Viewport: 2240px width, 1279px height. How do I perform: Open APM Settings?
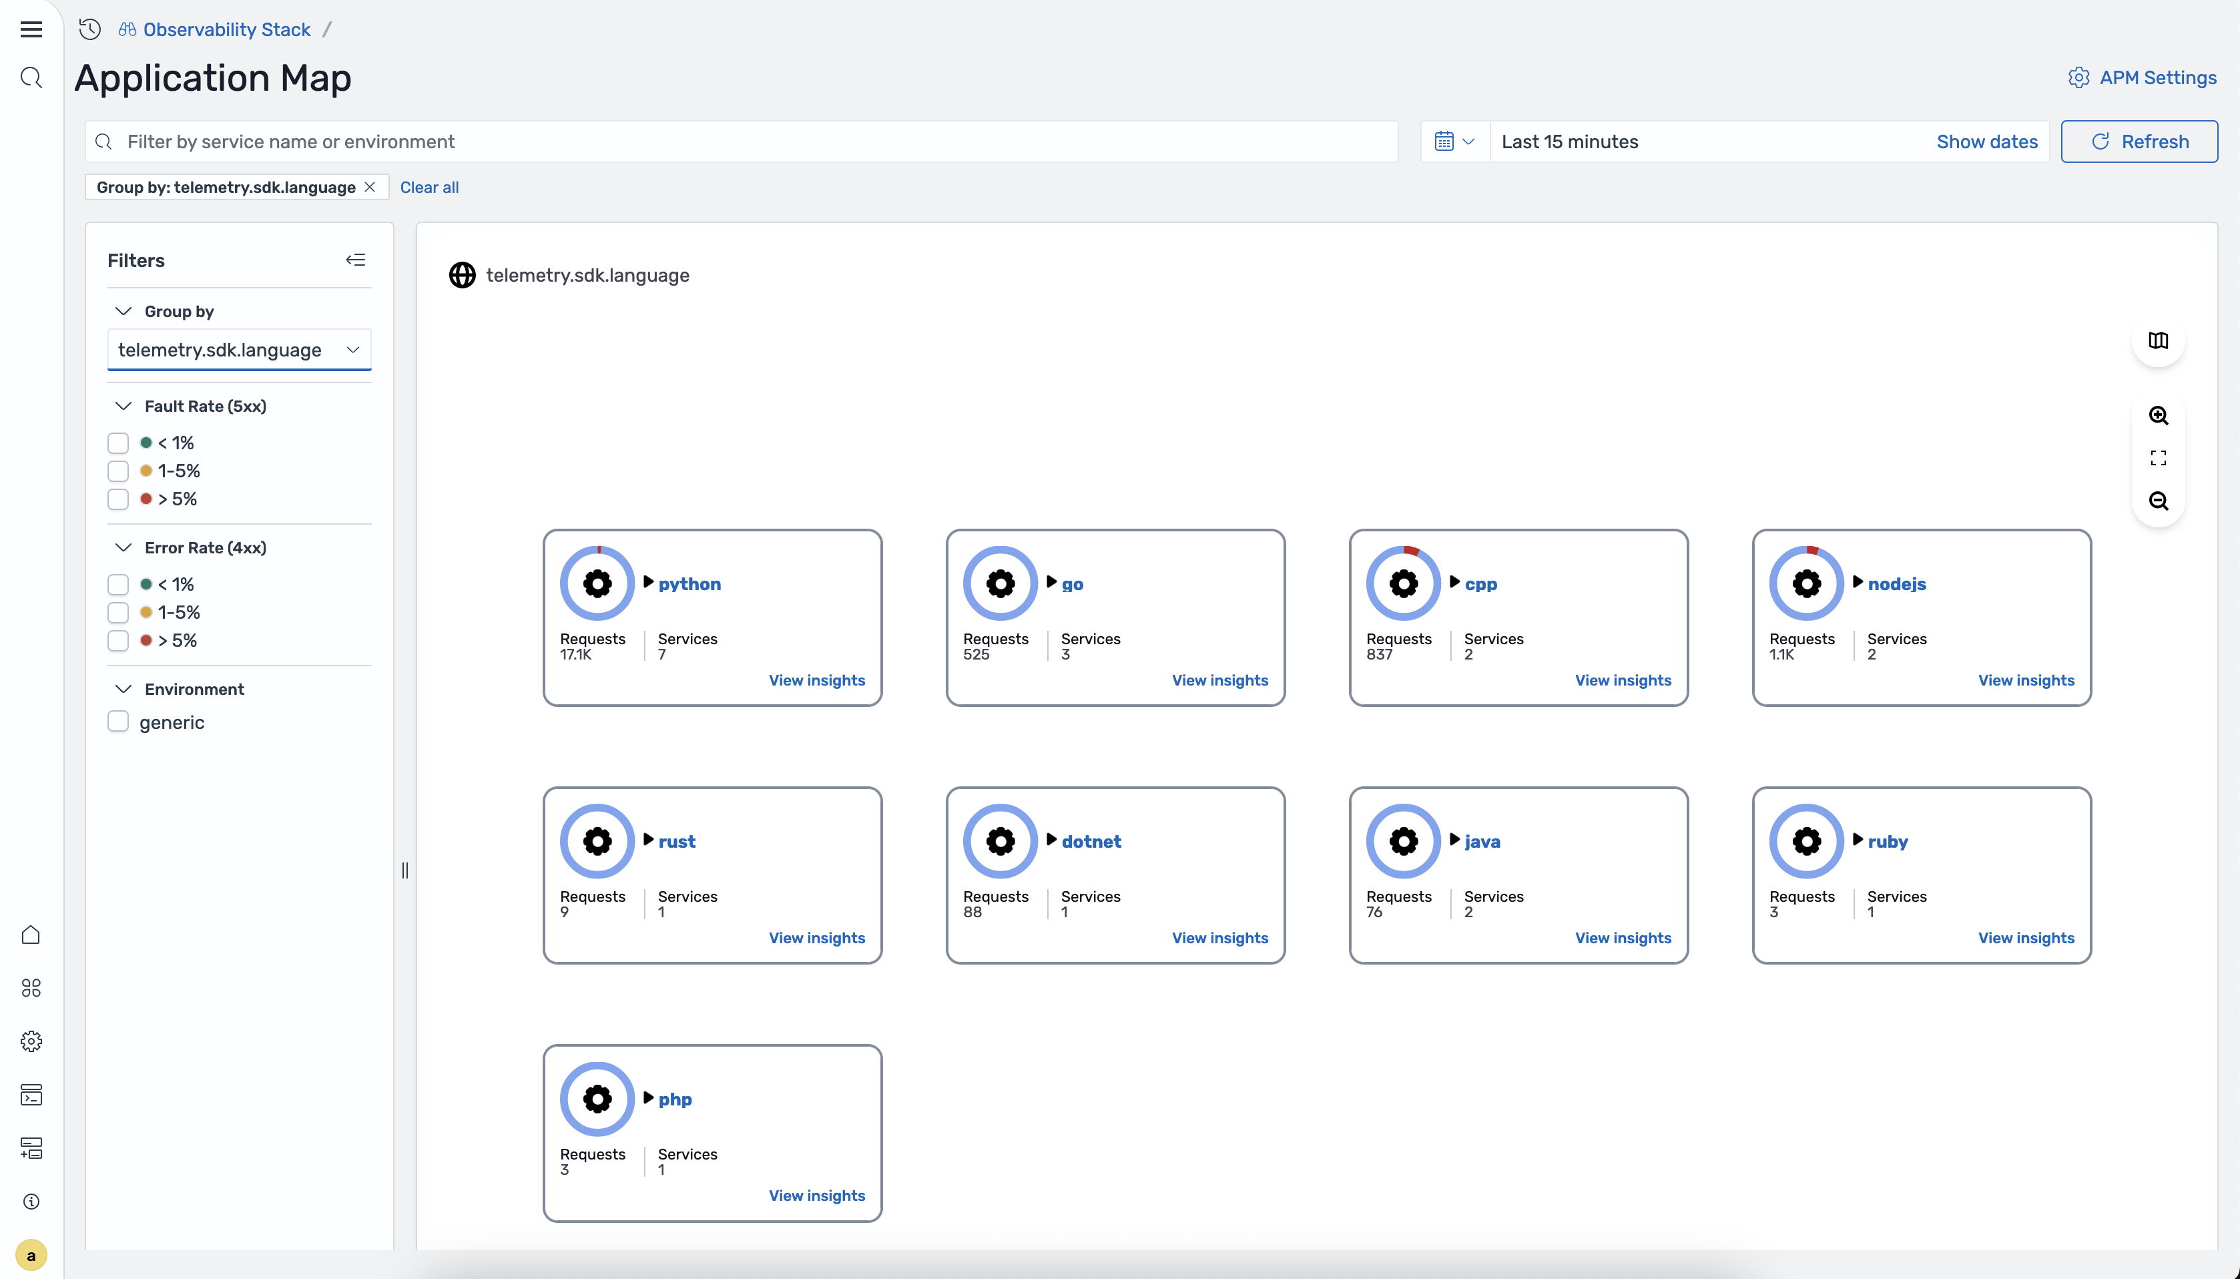2142,77
